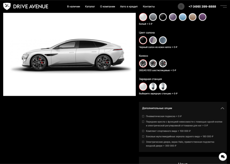
Task: Select gray body color swatch
Action: [x=153, y=17]
